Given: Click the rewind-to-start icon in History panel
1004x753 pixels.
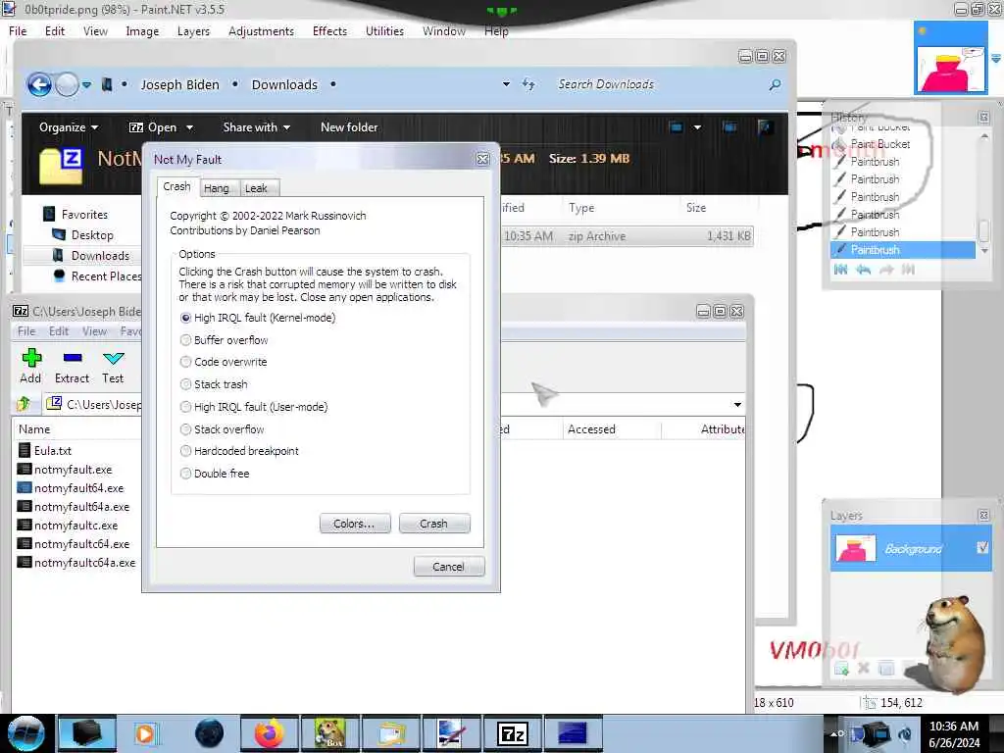Looking at the screenshot, I should pyautogui.click(x=840, y=270).
